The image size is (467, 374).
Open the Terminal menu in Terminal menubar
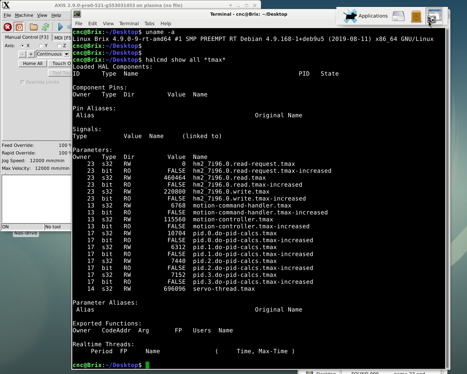point(129,23)
